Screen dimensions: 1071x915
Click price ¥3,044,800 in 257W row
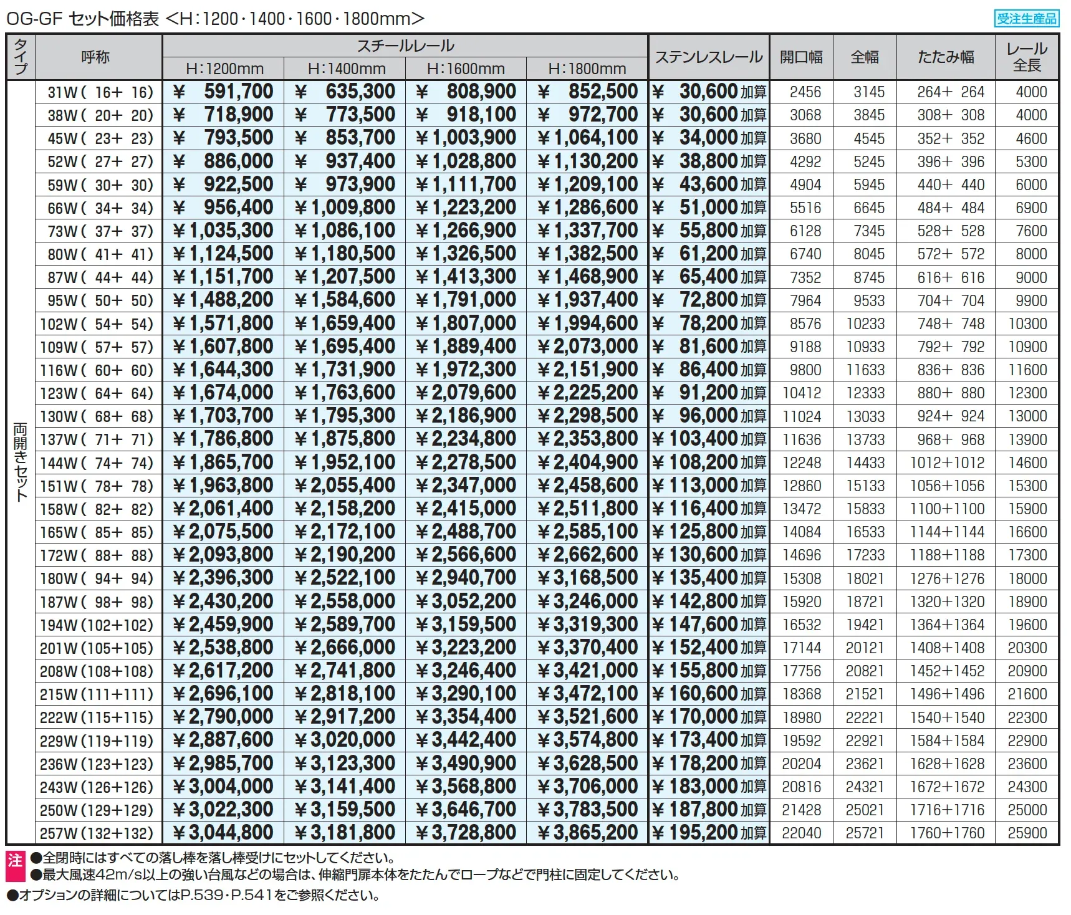pyautogui.click(x=224, y=832)
